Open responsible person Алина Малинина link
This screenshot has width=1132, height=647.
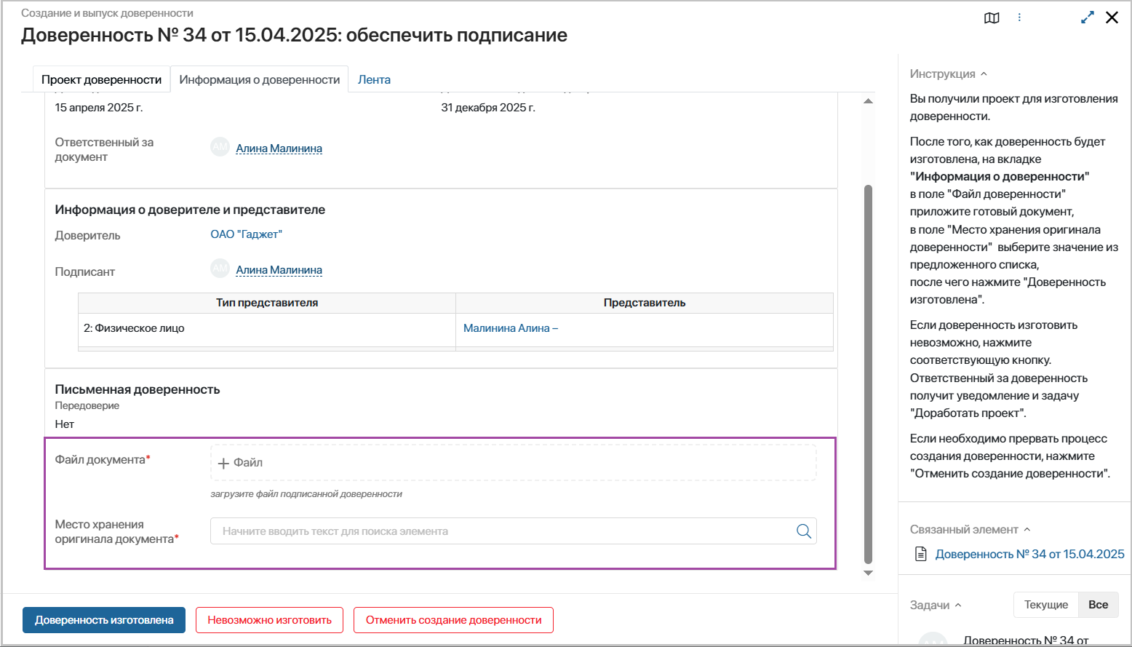click(x=279, y=148)
